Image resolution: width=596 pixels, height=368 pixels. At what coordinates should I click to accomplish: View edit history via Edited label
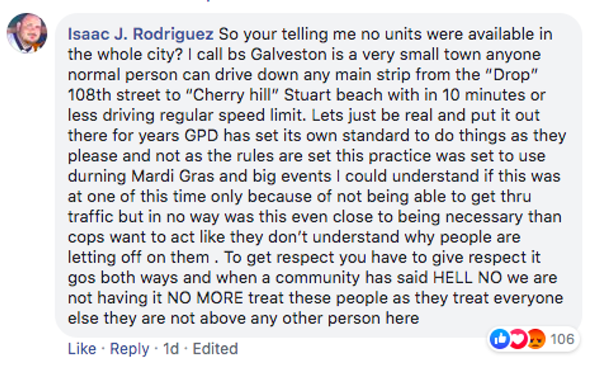215,349
